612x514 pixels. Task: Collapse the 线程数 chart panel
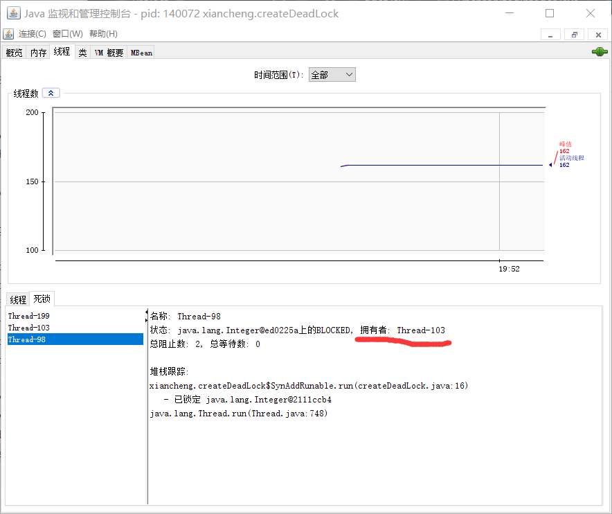click(x=51, y=94)
